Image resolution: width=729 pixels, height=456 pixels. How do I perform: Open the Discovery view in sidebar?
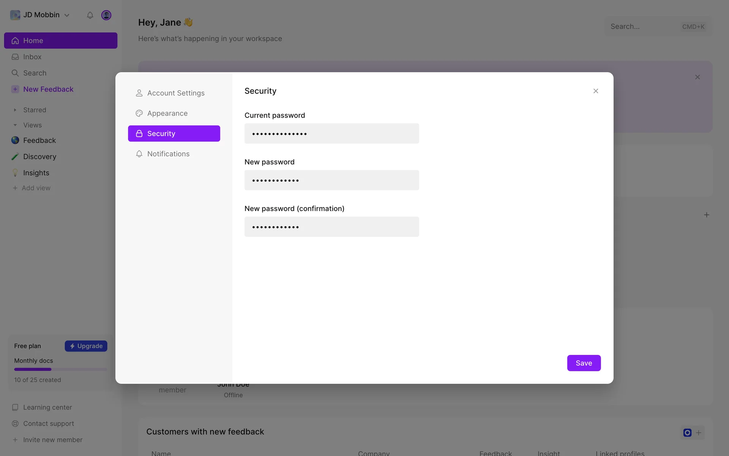pyautogui.click(x=39, y=157)
